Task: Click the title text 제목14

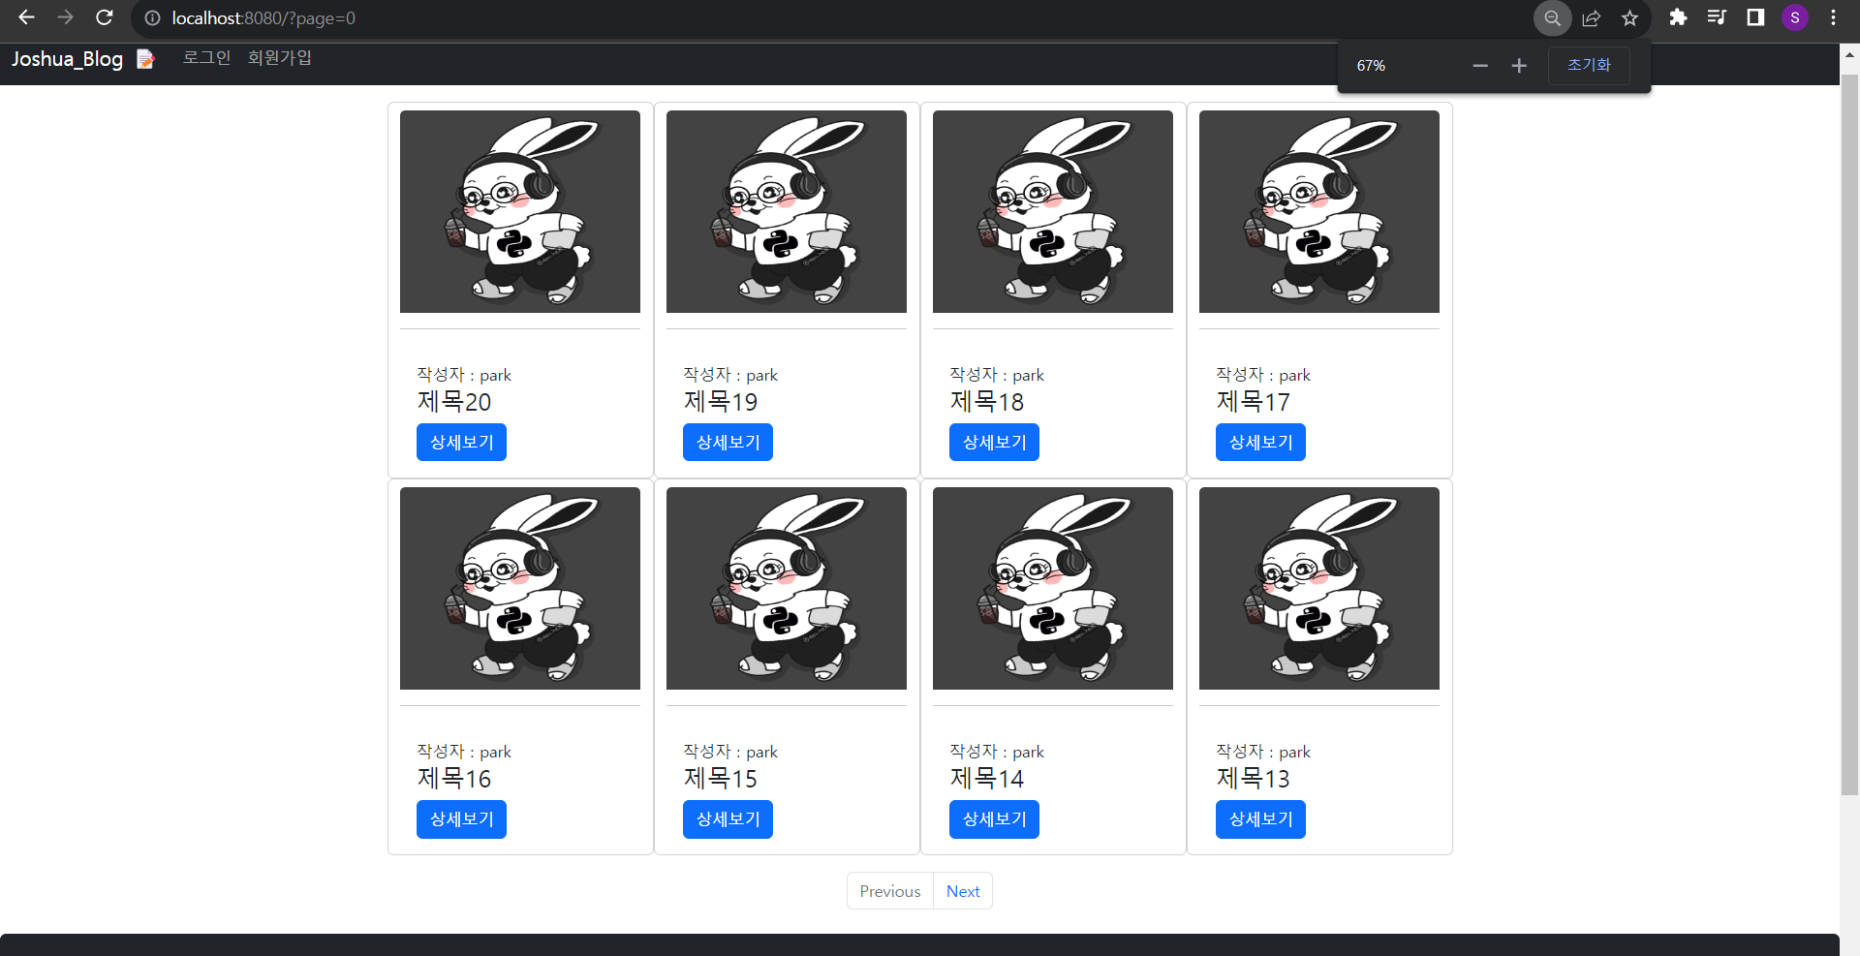Action: pyautogui.click(x=987, y=778)
